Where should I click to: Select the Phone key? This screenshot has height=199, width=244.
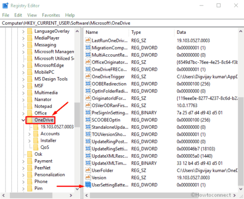[x=41, y=182]
